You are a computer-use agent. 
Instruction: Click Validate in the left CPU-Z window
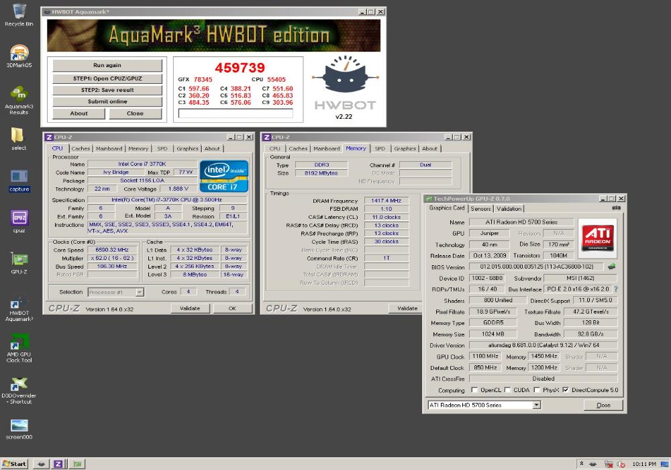(x=190, y=308)
